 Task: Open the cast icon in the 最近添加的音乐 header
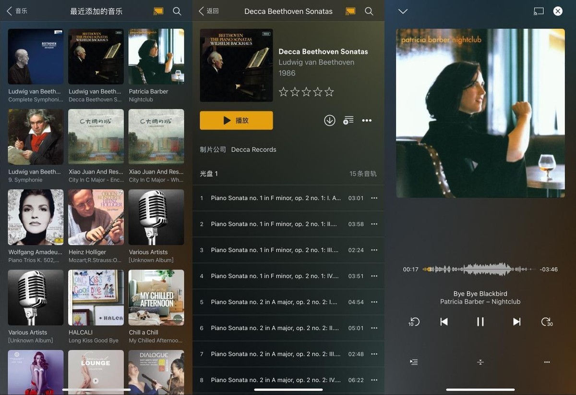coord(158,11)
